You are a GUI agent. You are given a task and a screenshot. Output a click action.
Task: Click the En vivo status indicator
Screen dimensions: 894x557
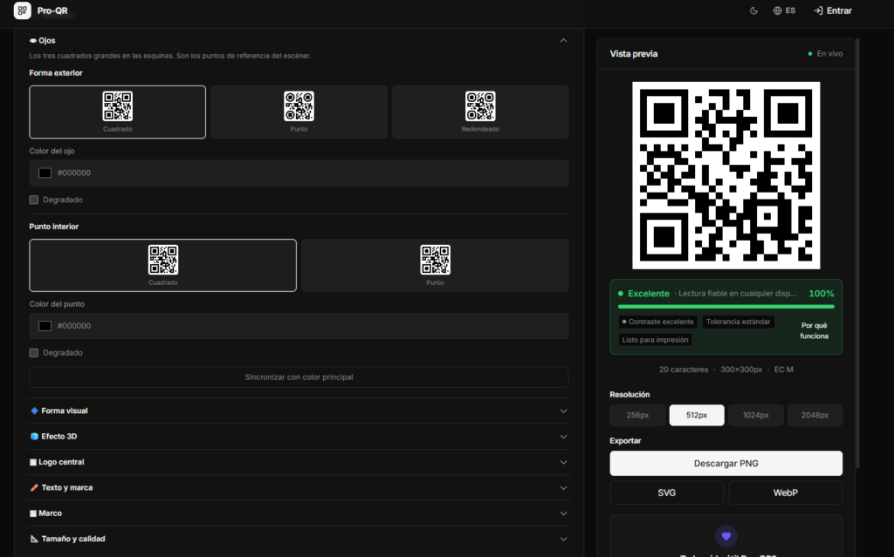825,53
